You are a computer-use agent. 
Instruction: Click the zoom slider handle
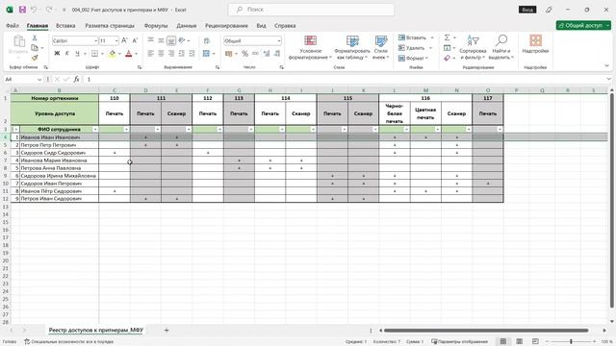571,342
